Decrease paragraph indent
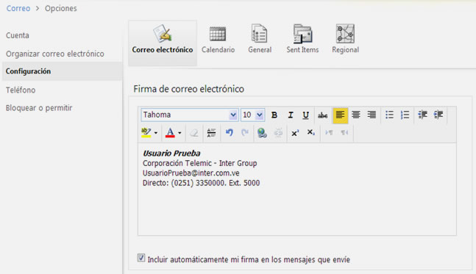This screenshot has width=476, height=274. (422, 115)
